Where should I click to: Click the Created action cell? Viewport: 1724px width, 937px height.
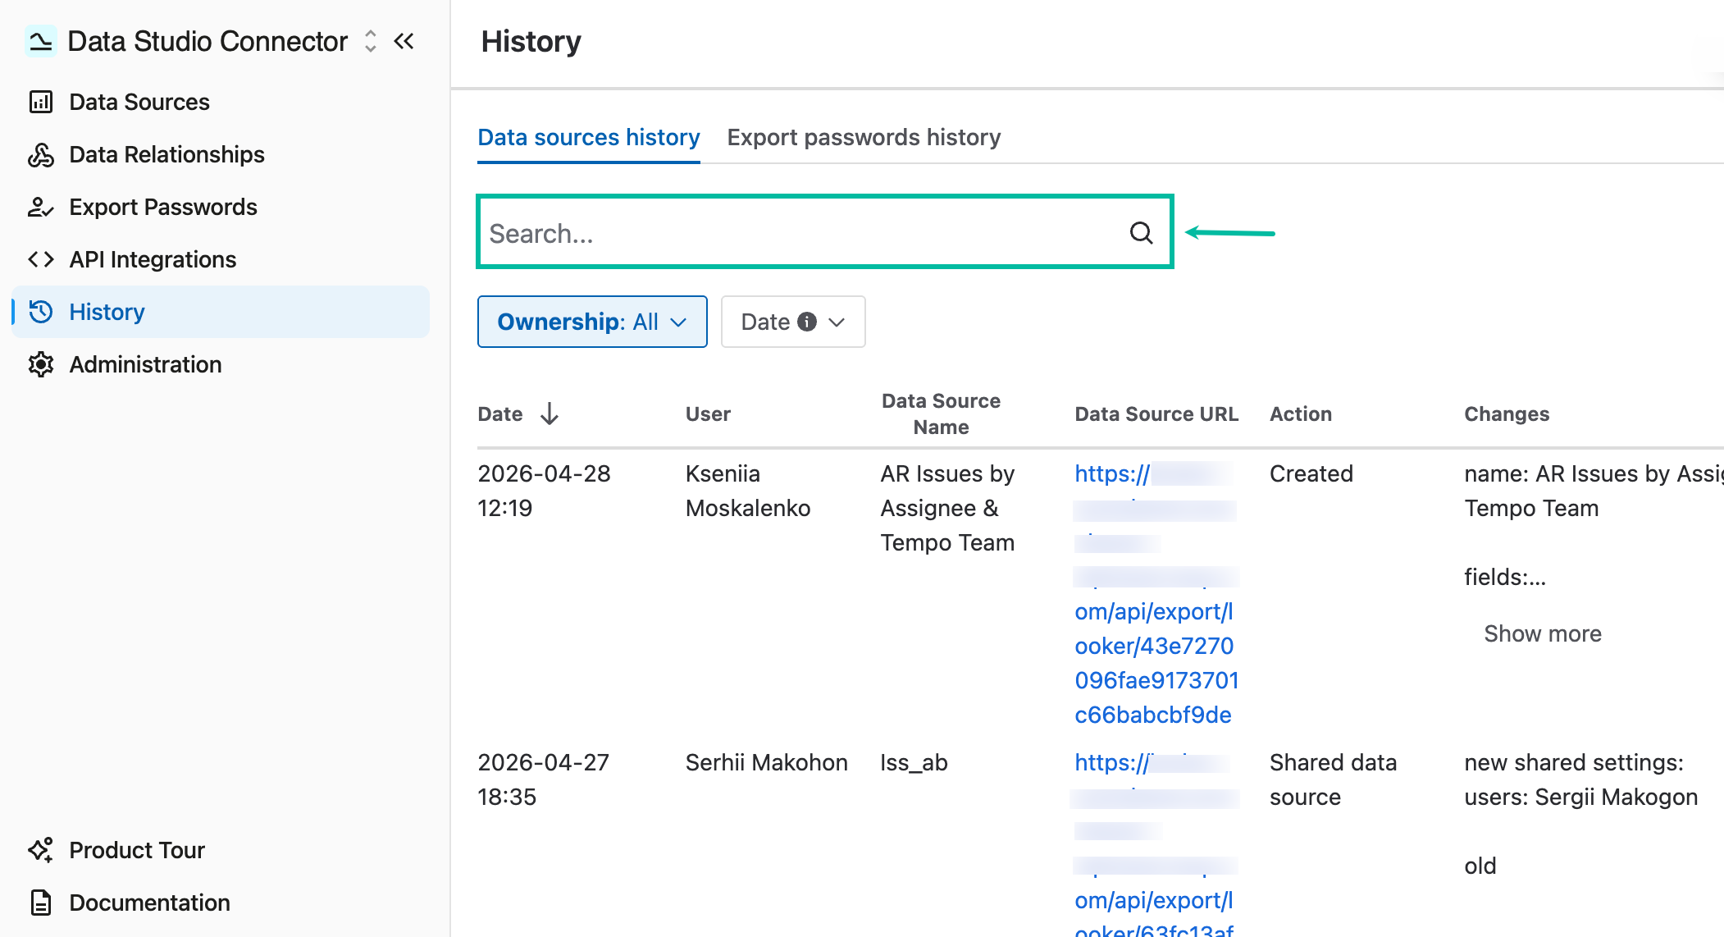click(x=1311, y=473)
